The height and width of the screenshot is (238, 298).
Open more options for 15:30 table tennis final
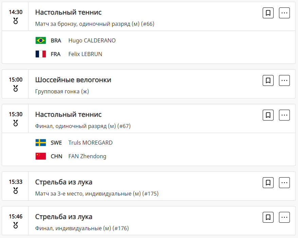click(x=284, y=115)
